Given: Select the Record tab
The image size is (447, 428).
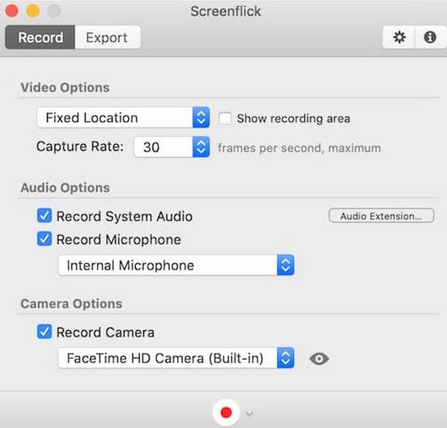Looking at the screenshot, I should pyautogui.click(x=40, y=38).
